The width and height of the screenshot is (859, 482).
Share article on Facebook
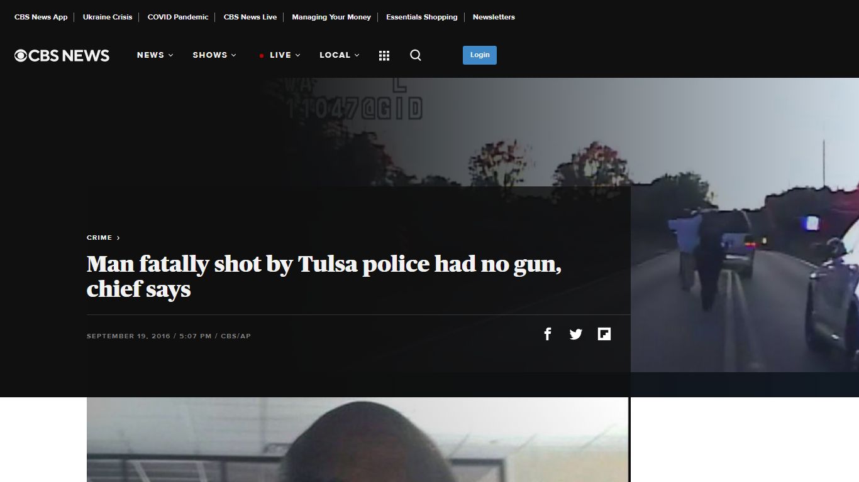[x=548, y=334]
